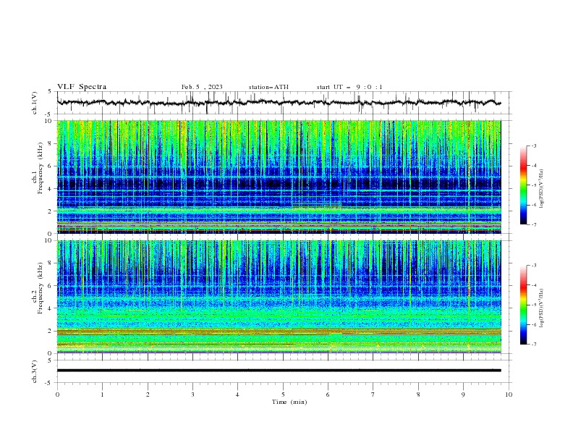Click ch.2 "Frequency (kHz)" axis label

[40, 287]
